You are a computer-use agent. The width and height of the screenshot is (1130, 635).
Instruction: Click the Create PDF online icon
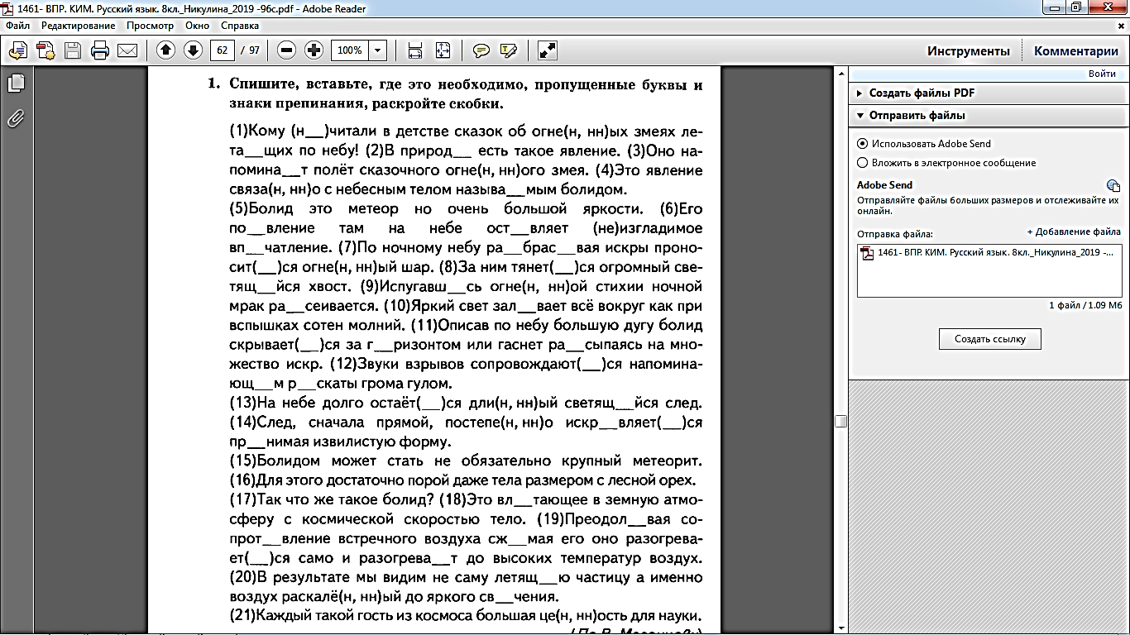45,50
